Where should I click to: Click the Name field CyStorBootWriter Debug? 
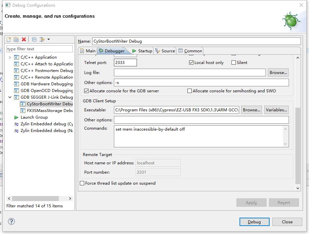196,41
